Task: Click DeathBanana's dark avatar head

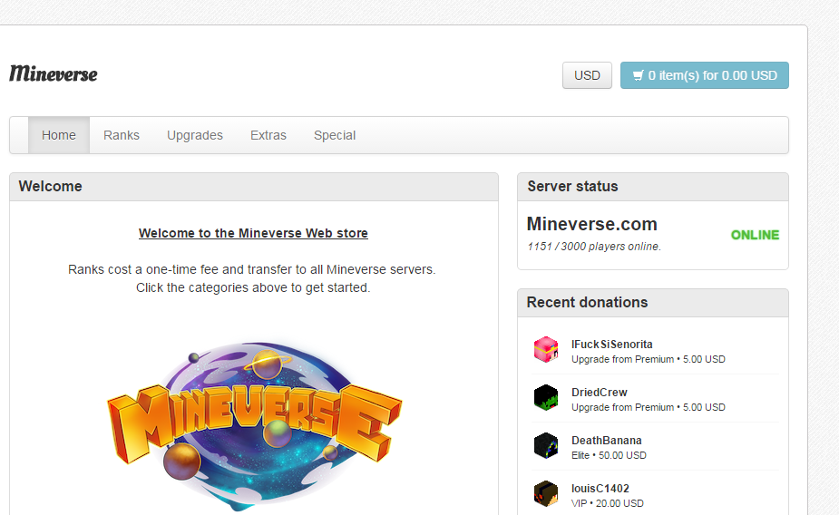Action: (x=546, y=446)
